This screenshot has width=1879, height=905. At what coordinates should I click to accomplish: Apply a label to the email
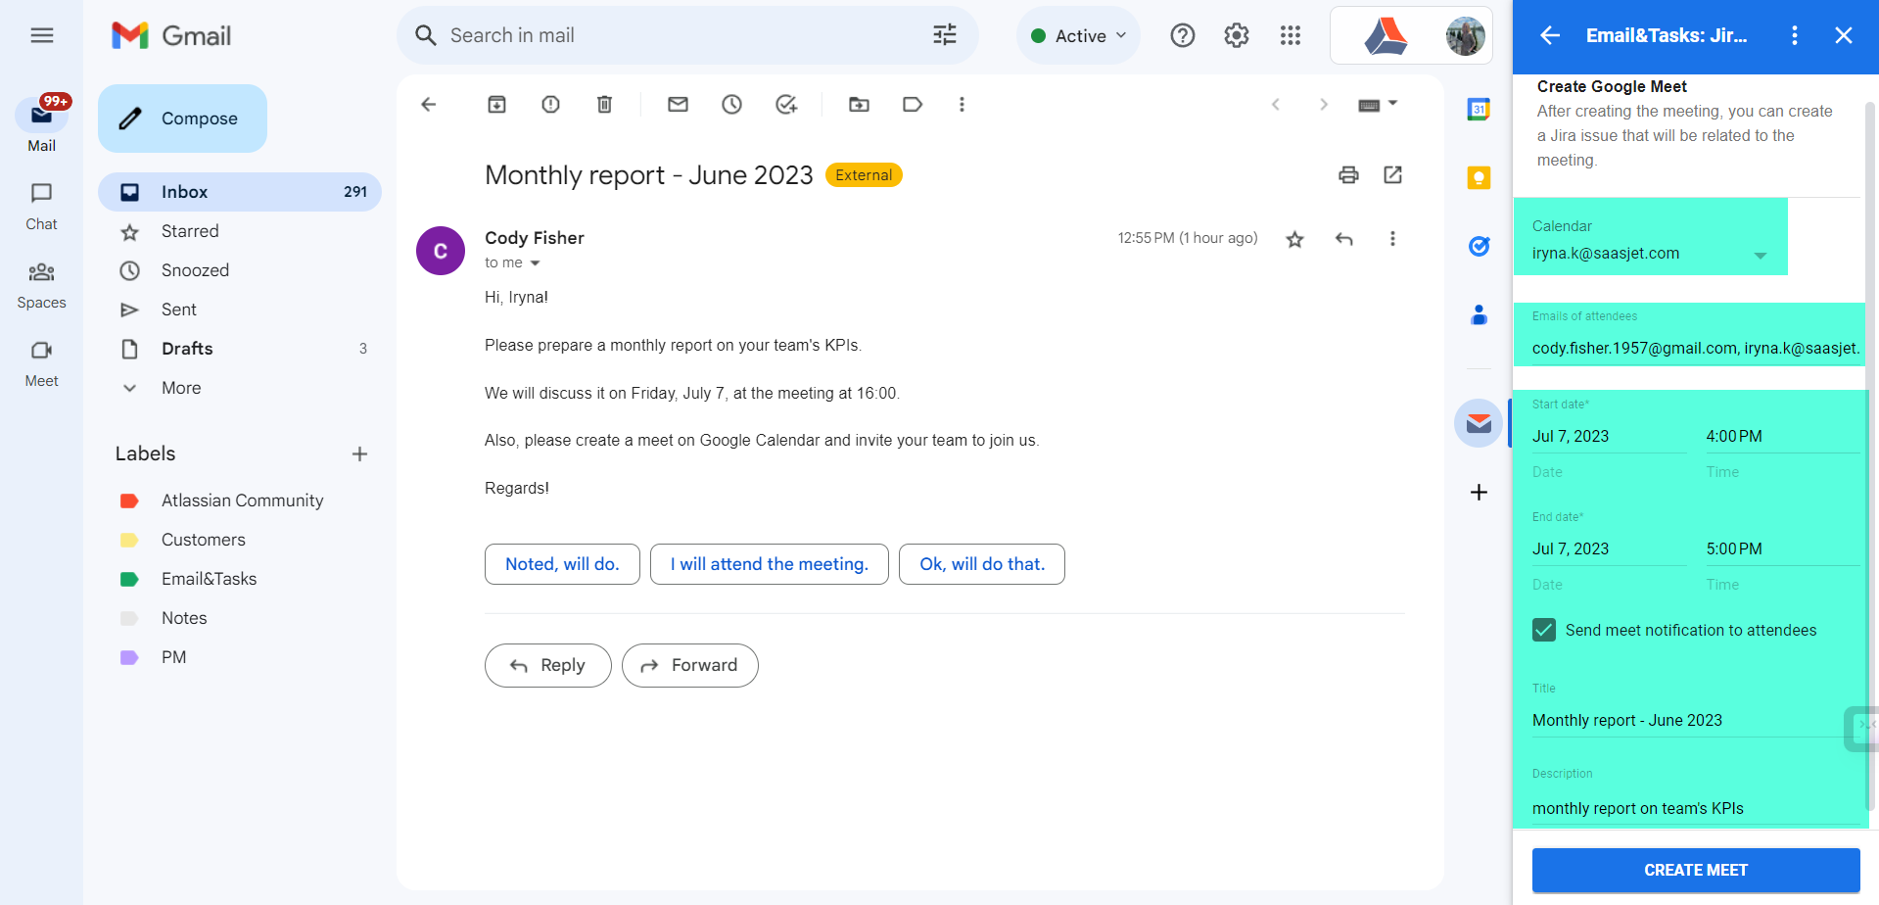[913, 105]
